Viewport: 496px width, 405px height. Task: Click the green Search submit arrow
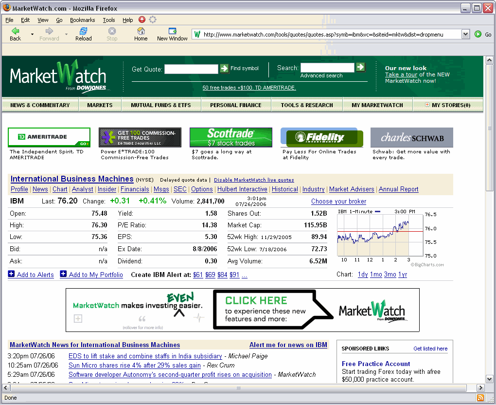point(360,68)
